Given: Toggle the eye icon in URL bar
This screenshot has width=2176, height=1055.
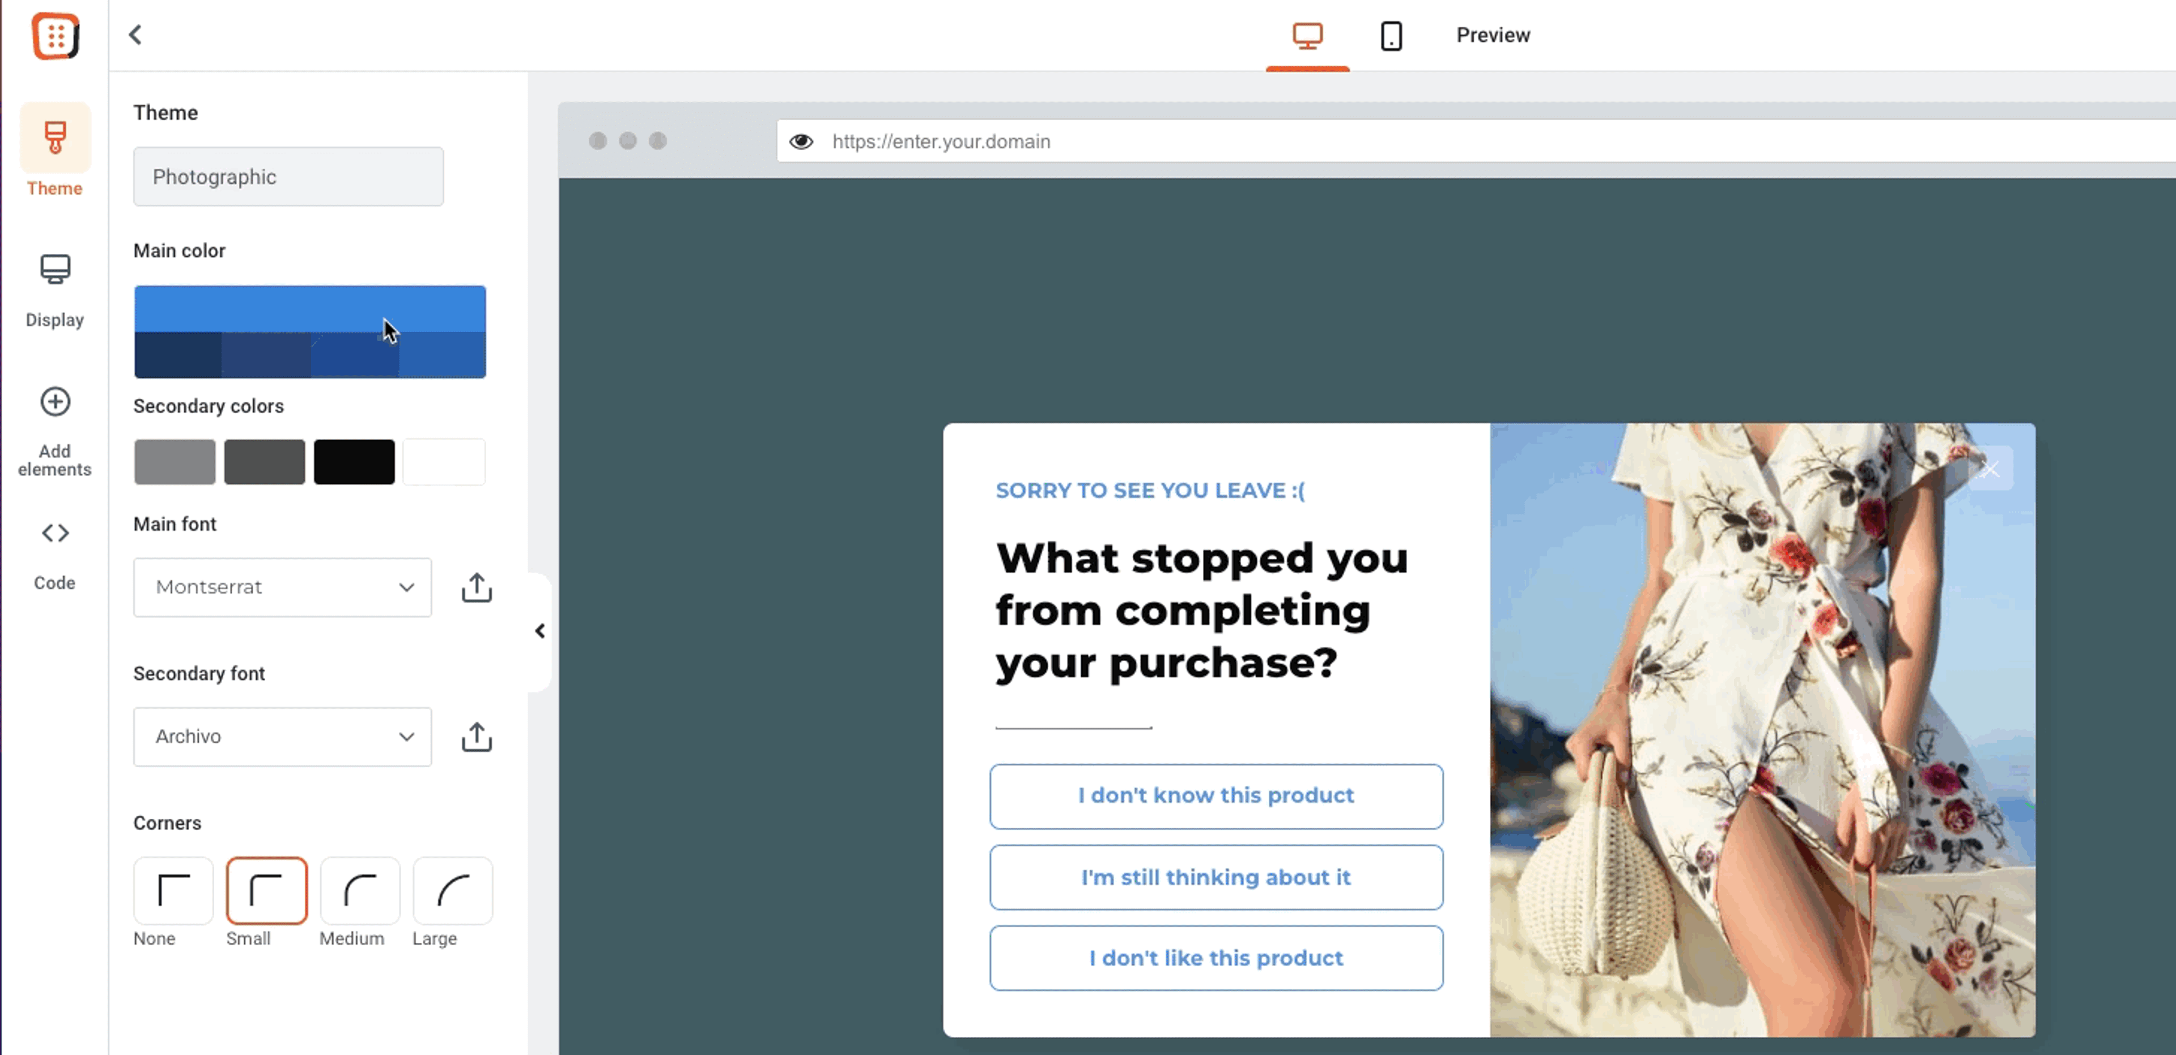Looking at the screenshot, I should 801,141.
